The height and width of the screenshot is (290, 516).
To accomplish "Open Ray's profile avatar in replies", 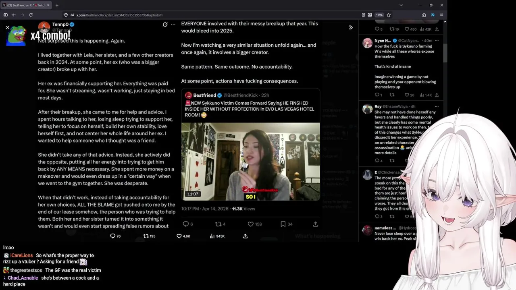I will coord(367,109).
